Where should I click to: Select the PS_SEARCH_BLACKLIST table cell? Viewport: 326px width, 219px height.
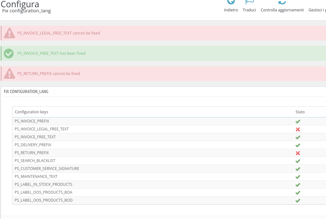[35, 161]
